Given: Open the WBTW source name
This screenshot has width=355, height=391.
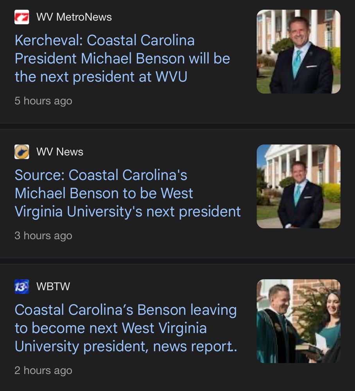Looking at the screenshot, I should (x=53, y=287).
